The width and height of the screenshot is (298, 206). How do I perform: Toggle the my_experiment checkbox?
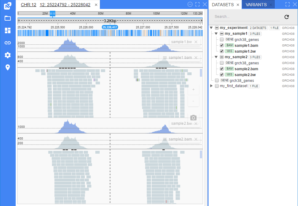pos(217,28)
